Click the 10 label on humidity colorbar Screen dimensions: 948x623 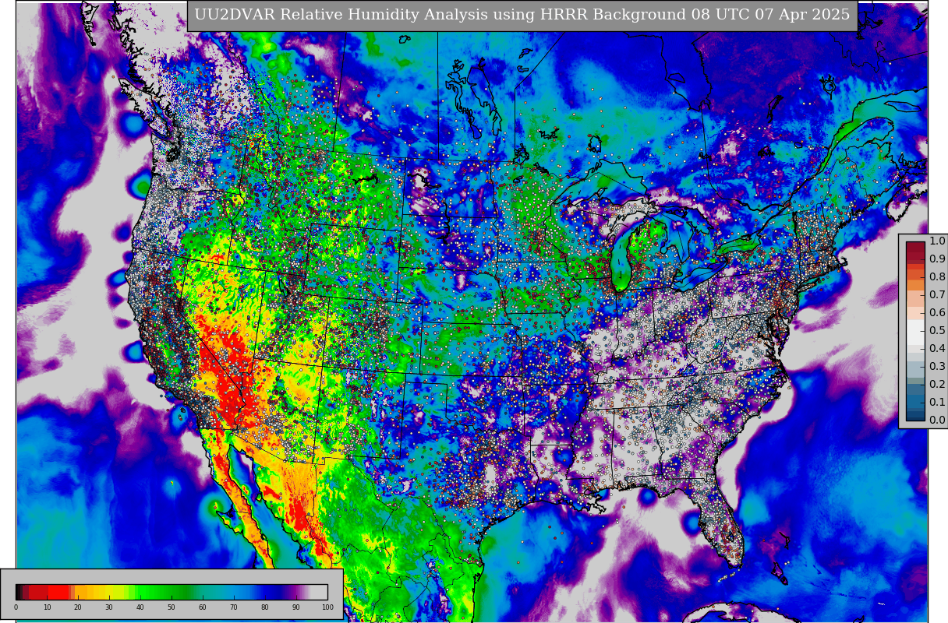47,607
